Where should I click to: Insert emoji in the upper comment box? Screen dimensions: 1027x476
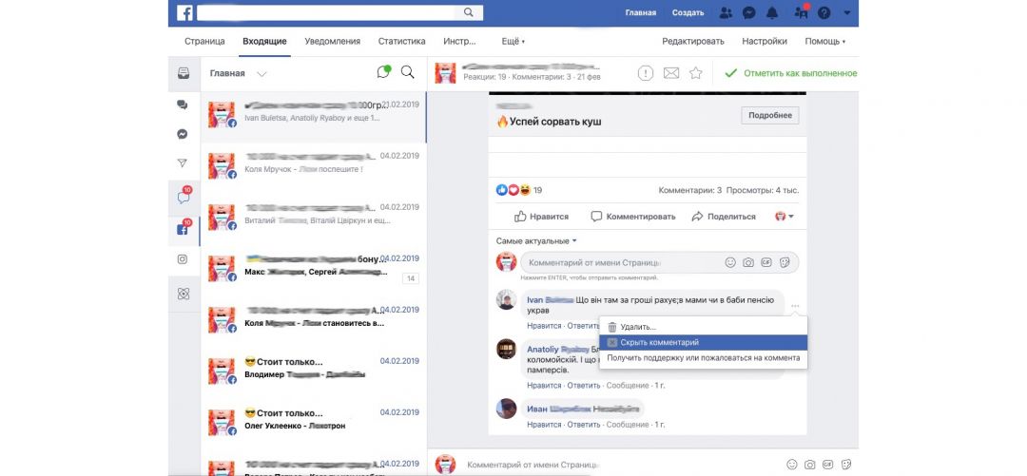click(730, 262)
